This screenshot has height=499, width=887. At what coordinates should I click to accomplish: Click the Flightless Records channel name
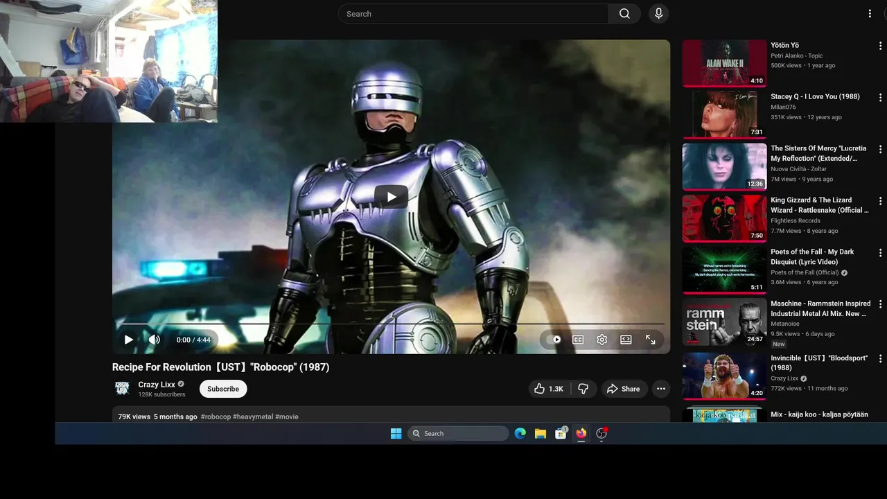[796, 221]
